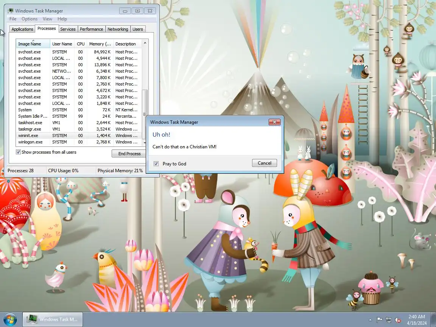This screenshot has height=327, width=436.
Task: Toggle Pray to God checkbox
Action: pos(156,163)
